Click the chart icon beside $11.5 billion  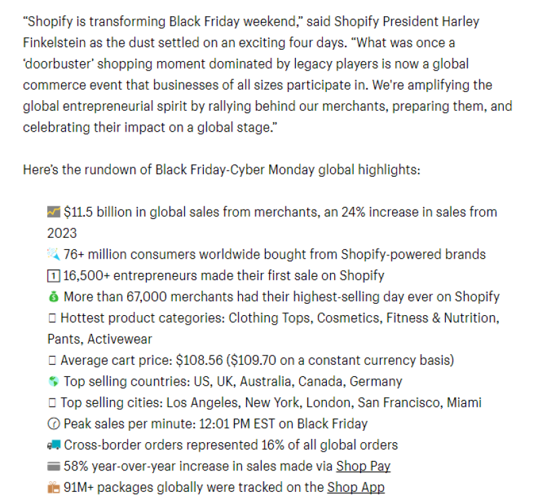tap(54, 212)
